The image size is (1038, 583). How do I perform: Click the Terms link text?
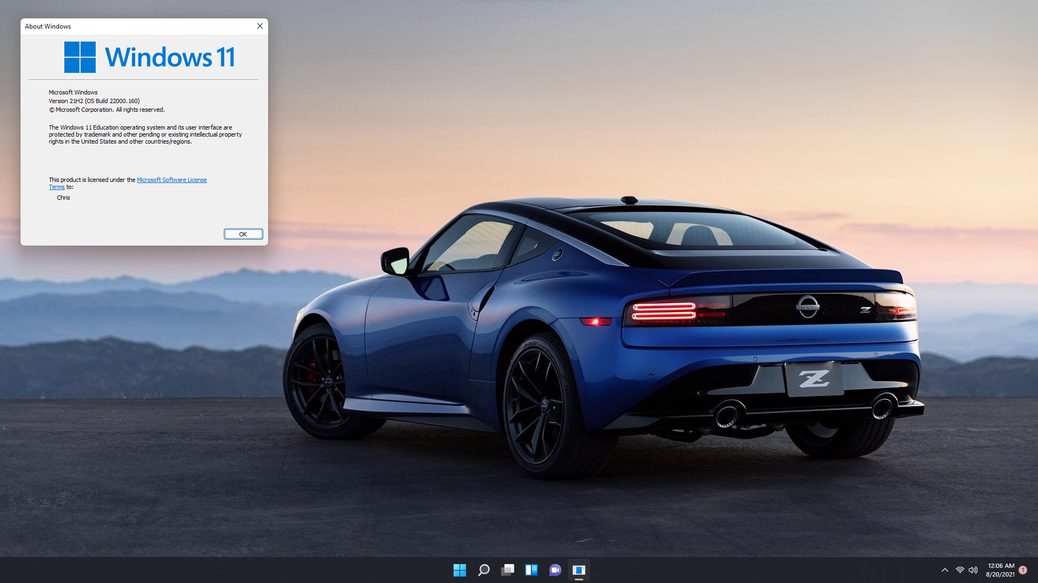(x=57, y=187)
